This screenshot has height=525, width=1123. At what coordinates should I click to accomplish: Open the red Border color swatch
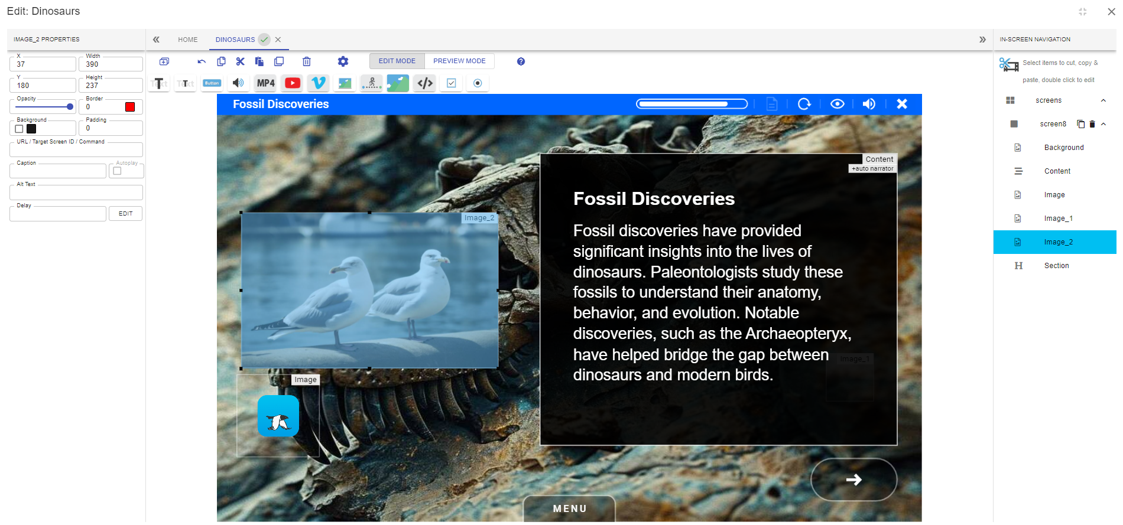tap(130, 107)
